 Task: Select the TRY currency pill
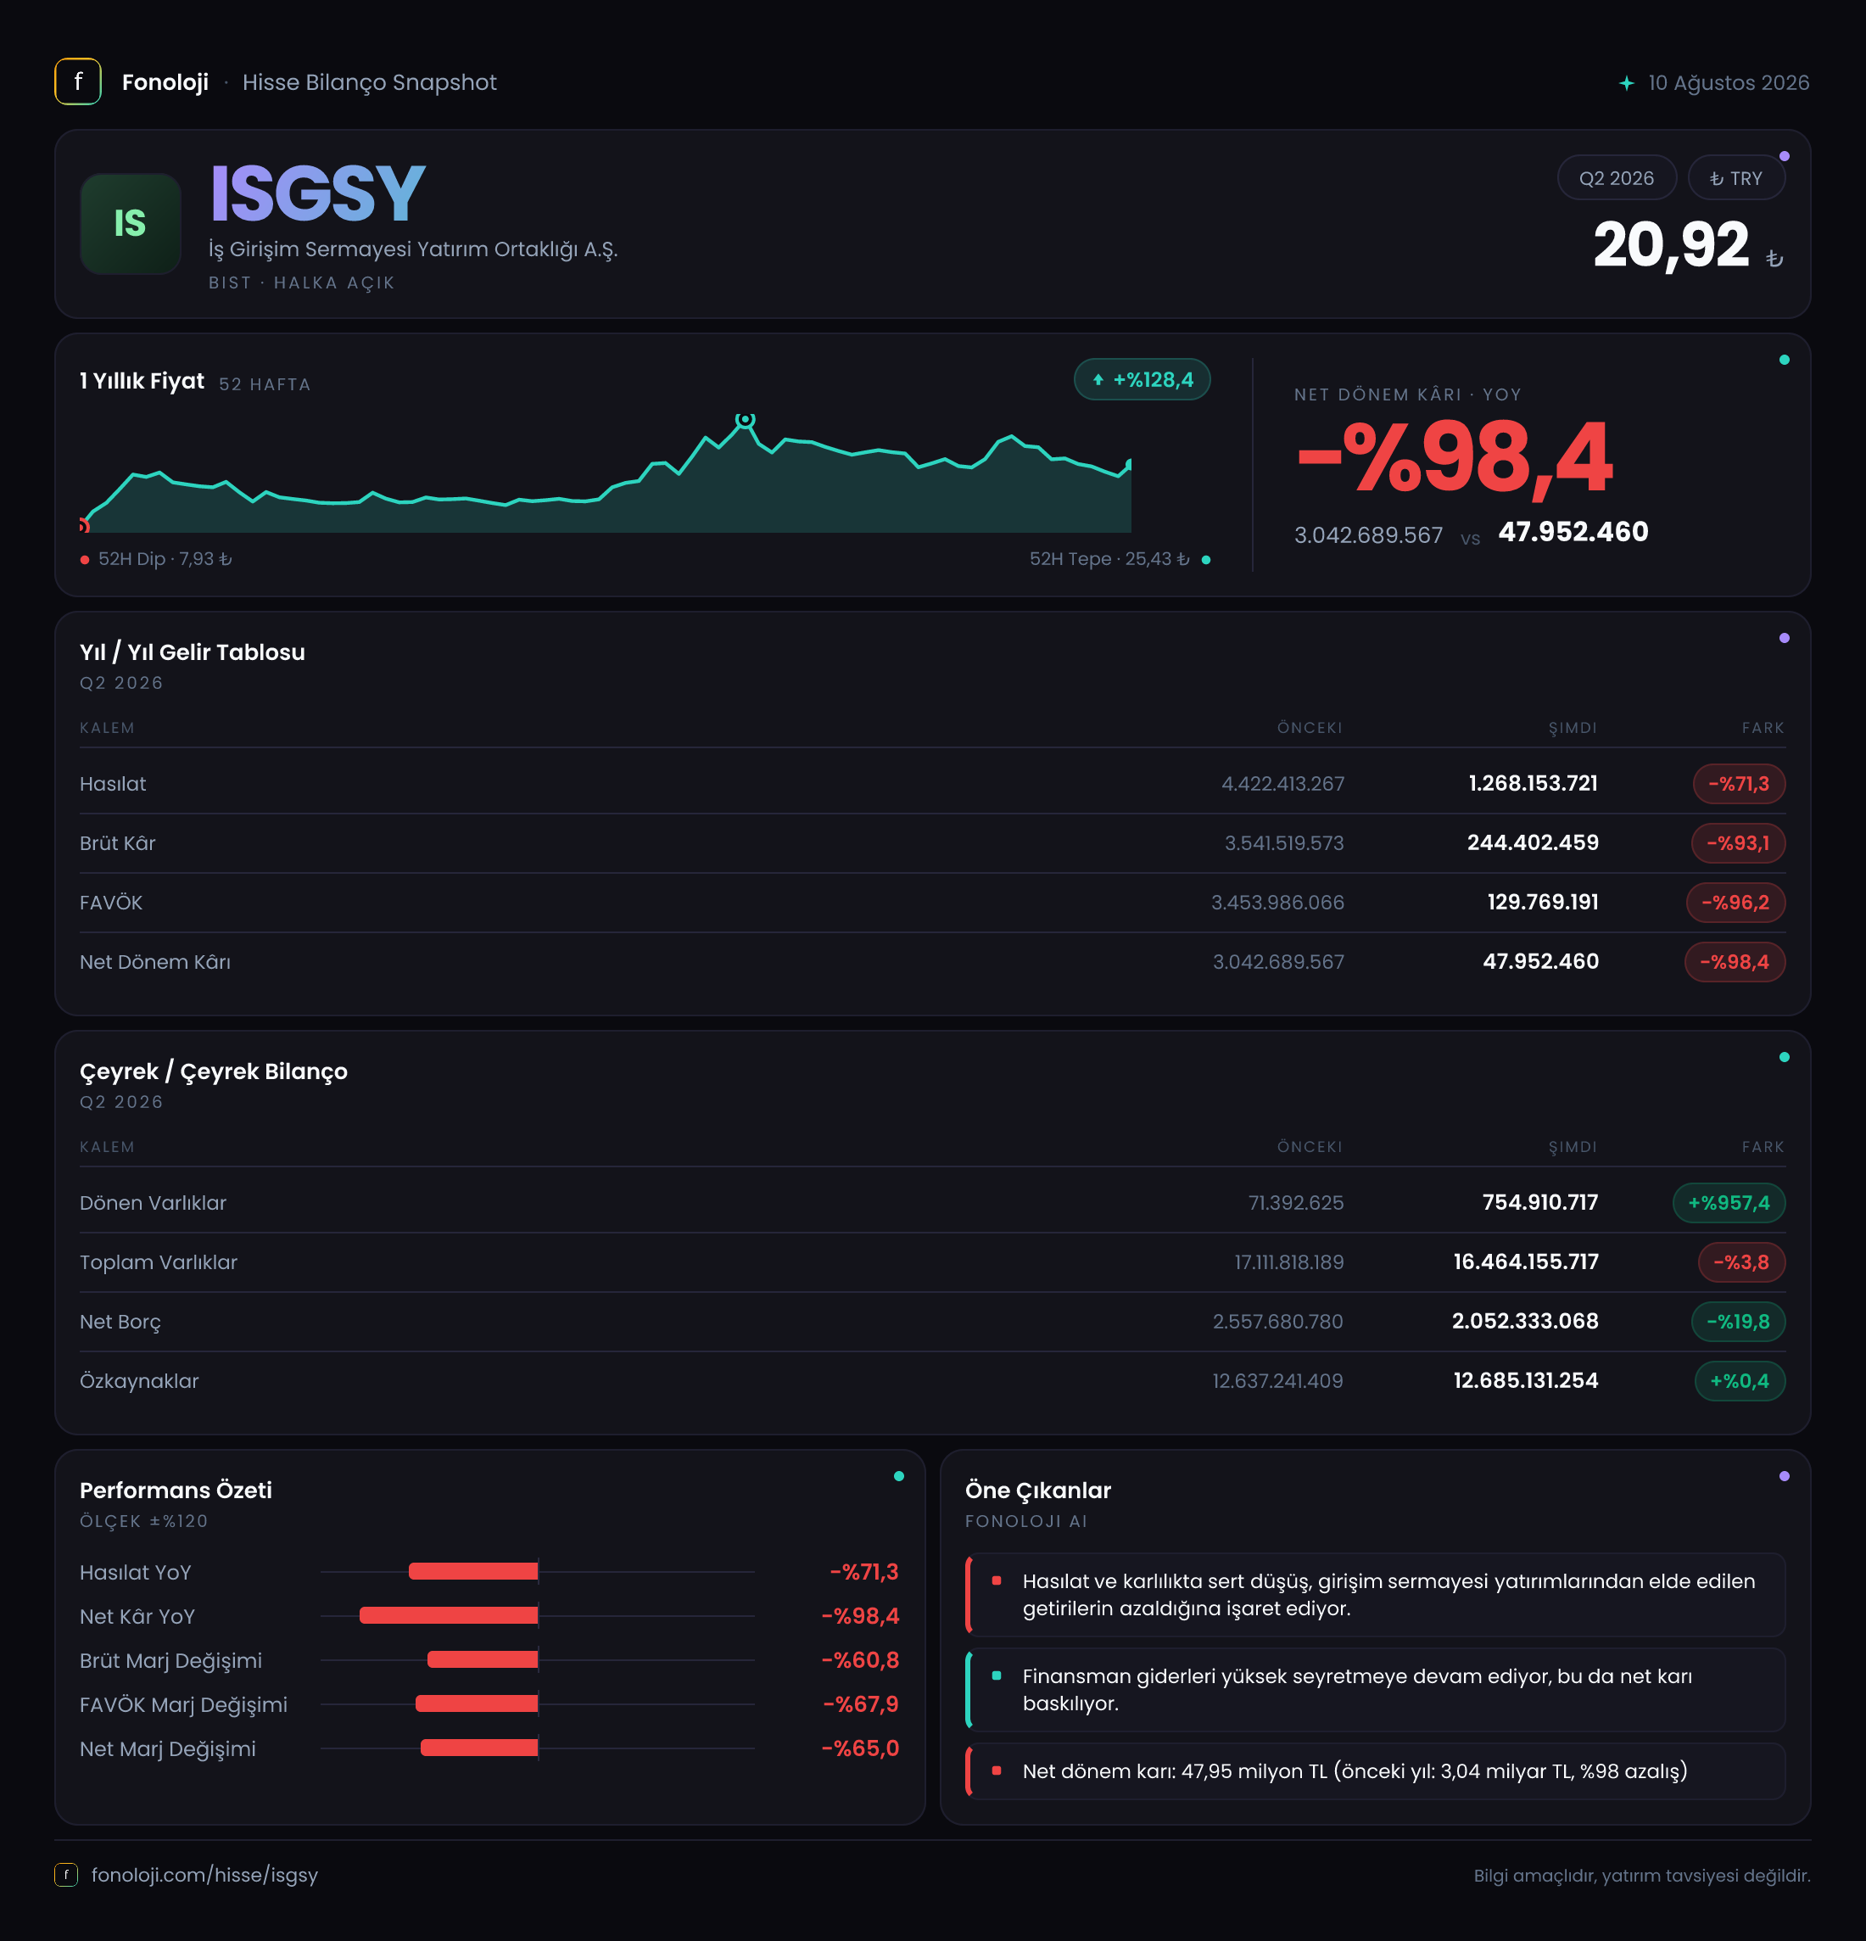click(1736, 178)
